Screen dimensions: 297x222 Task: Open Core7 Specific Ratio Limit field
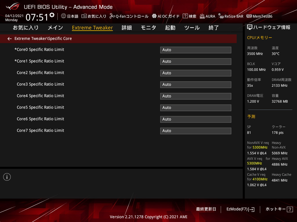[x=196, y=131]
